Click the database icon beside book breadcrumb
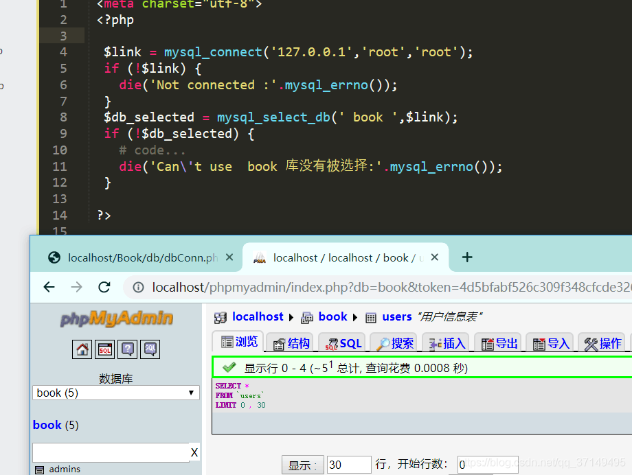 coord(307,318)
